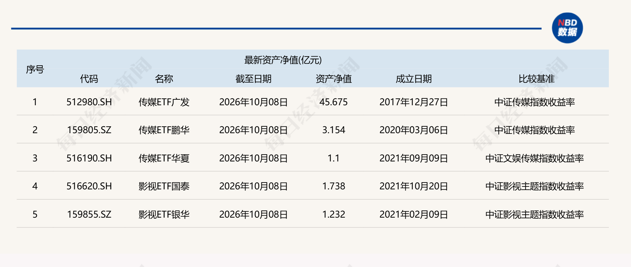Select the 资产净值 column header
631x267 pixels.
click(334, 79)
